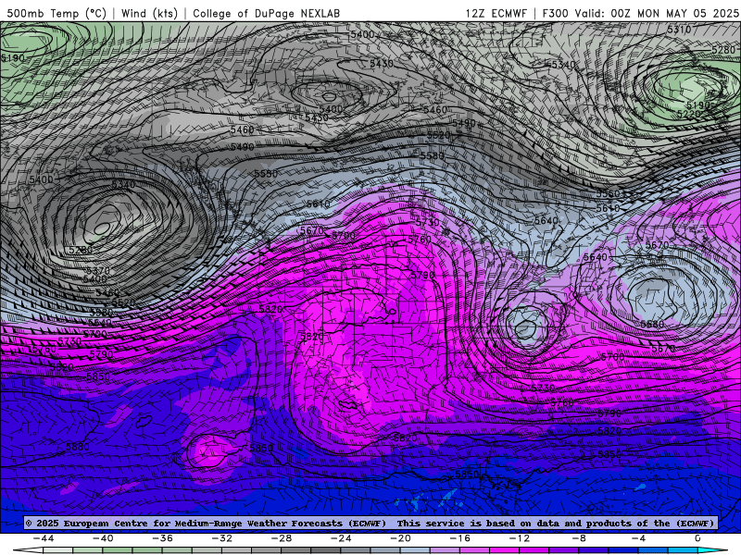Click the -44 color scale label

click(44, 538)
